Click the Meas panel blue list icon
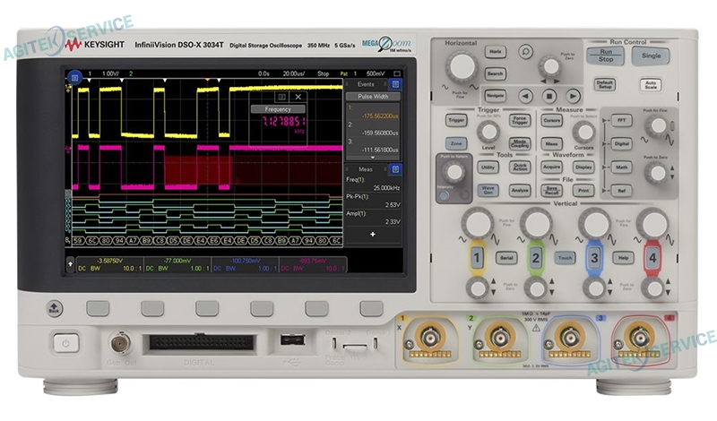 pos(396,168)
